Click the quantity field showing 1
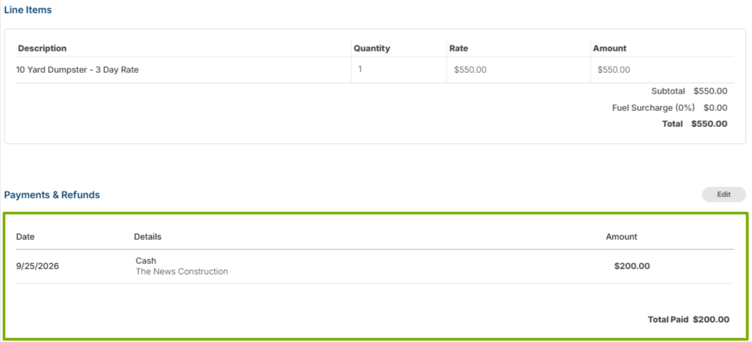Image resolution: width=752 pixels, height=342 pixels. tap(399, 70)
